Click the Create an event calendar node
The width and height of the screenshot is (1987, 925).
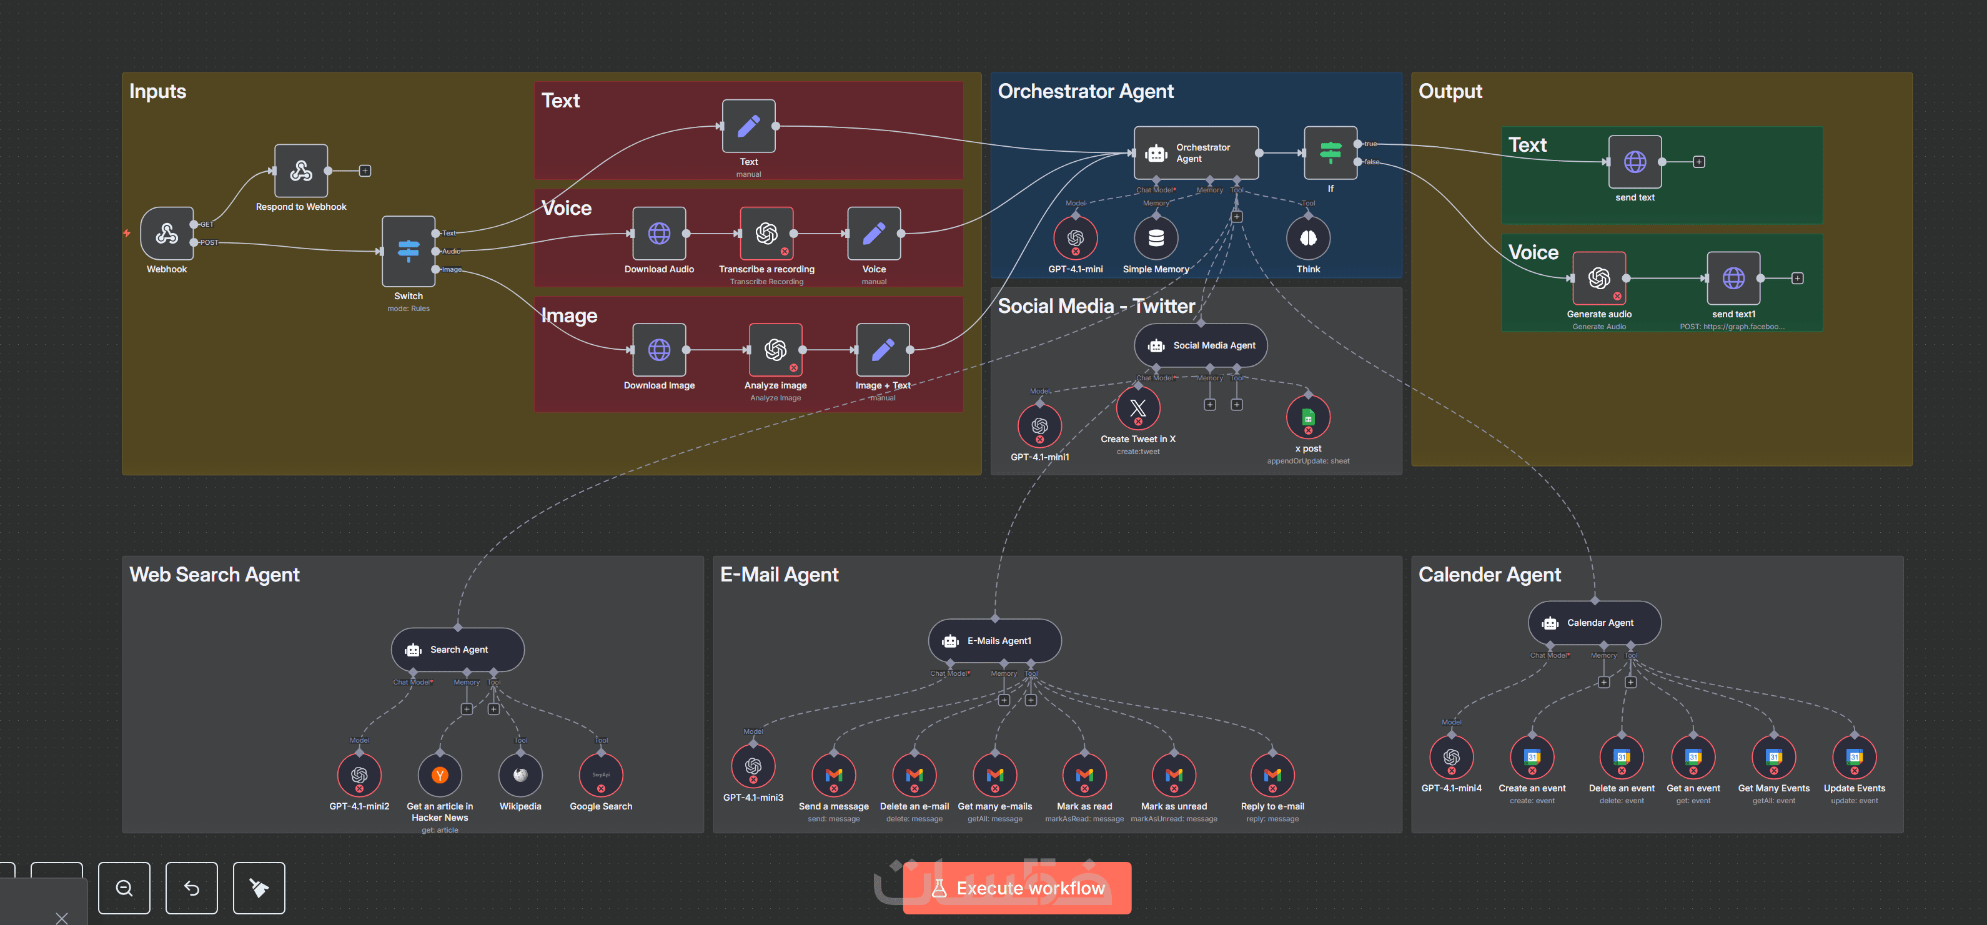tap(1532, 757)
